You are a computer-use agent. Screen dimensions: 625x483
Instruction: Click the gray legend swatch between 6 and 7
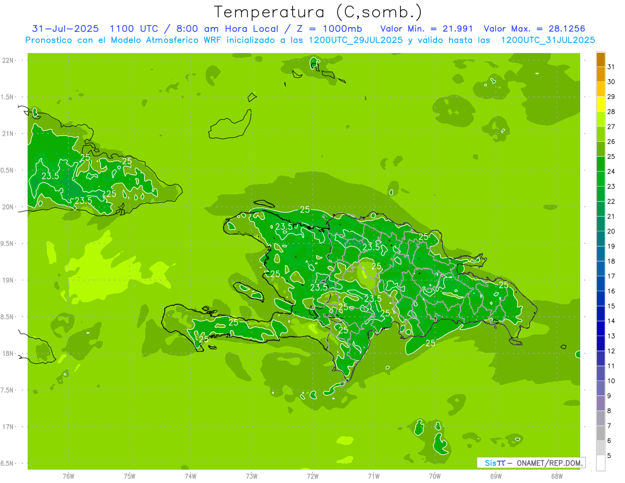601,433
